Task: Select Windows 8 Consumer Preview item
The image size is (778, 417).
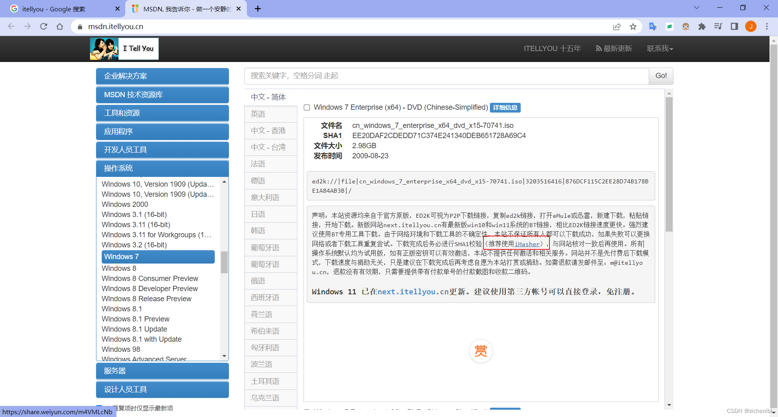Action: [150, 279]
